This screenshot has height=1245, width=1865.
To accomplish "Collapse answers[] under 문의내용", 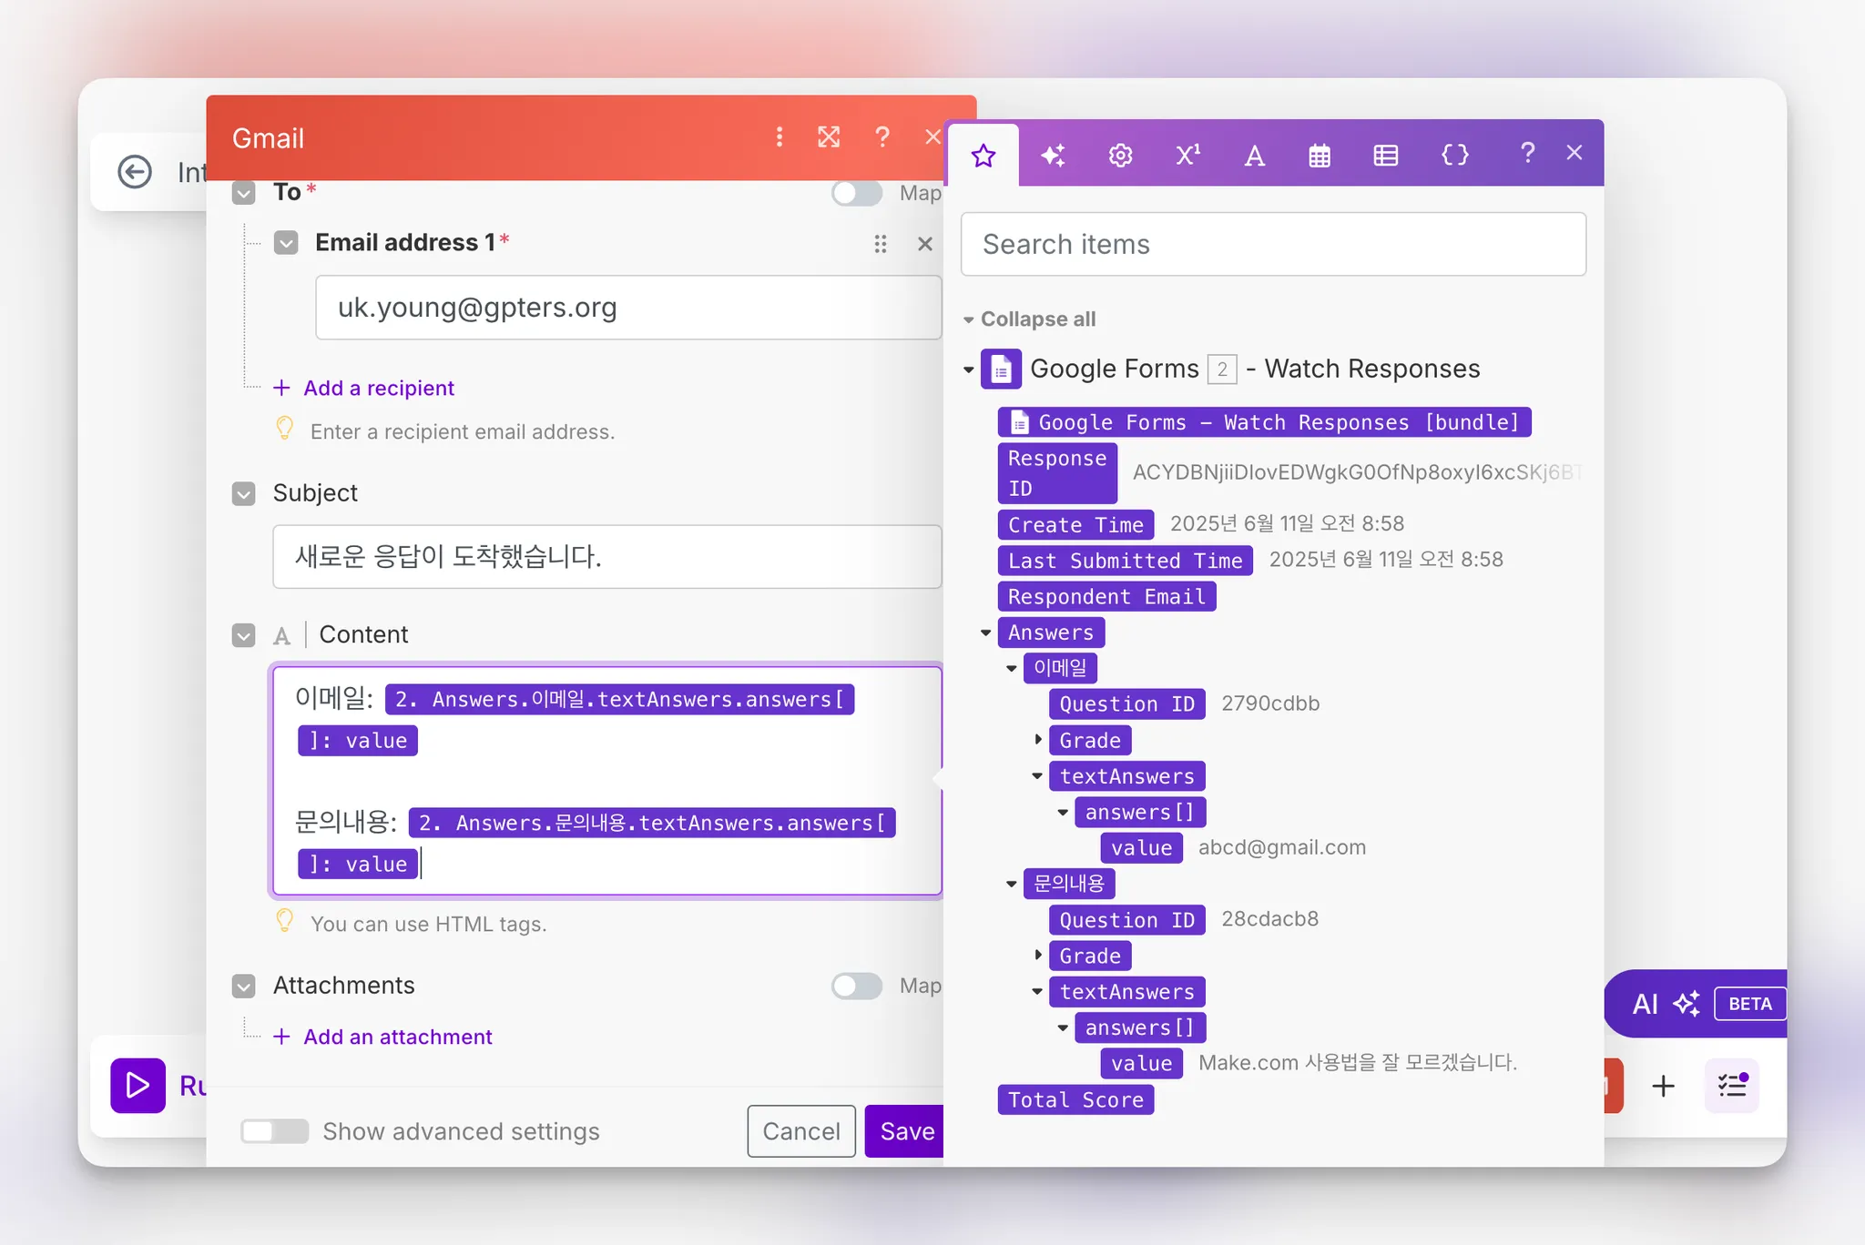I will 1063,1027.
